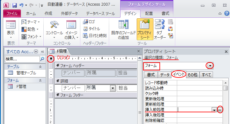
Task: Open the object selection combo box arrow
Action: click(x=210, y=66)
